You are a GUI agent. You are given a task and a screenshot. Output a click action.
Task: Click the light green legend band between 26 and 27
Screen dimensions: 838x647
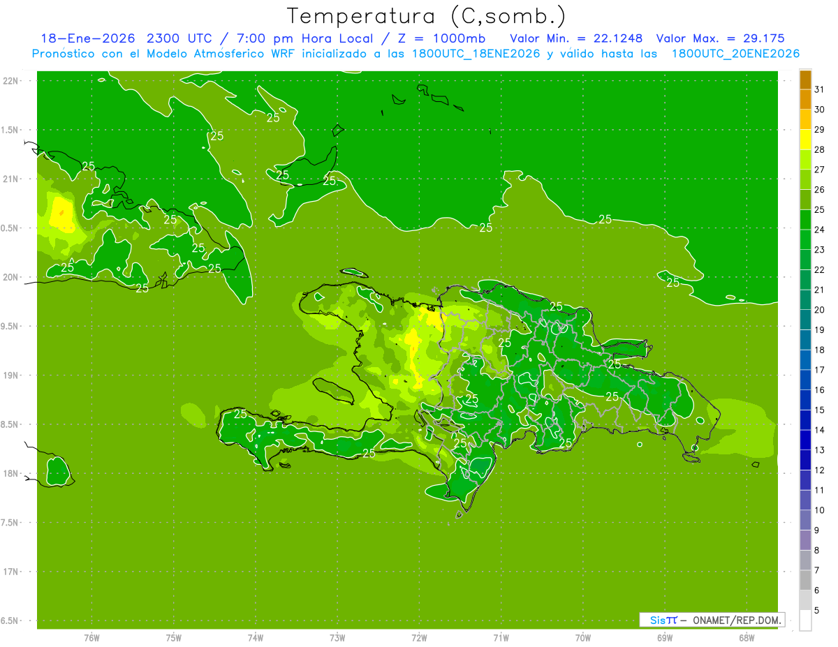point(805,179)
